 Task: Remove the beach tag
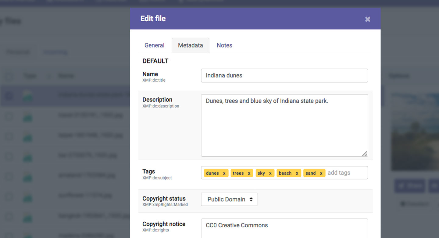(297, 173)
